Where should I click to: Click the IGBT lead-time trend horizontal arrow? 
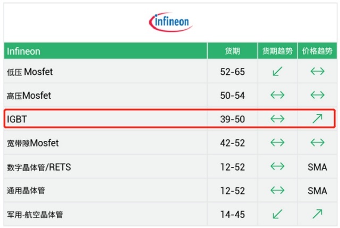pos(277,119)
